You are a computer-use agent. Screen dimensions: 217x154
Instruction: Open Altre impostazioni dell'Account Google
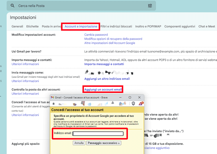pos(110,43)
